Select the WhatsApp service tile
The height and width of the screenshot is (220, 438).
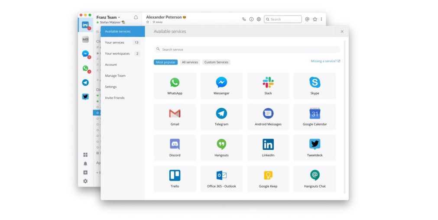175,86
